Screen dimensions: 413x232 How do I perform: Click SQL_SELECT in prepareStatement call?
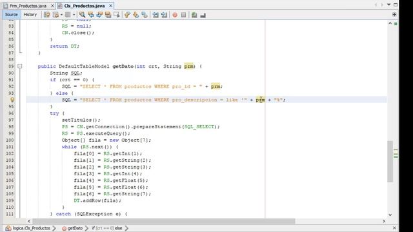pos(199,126)
